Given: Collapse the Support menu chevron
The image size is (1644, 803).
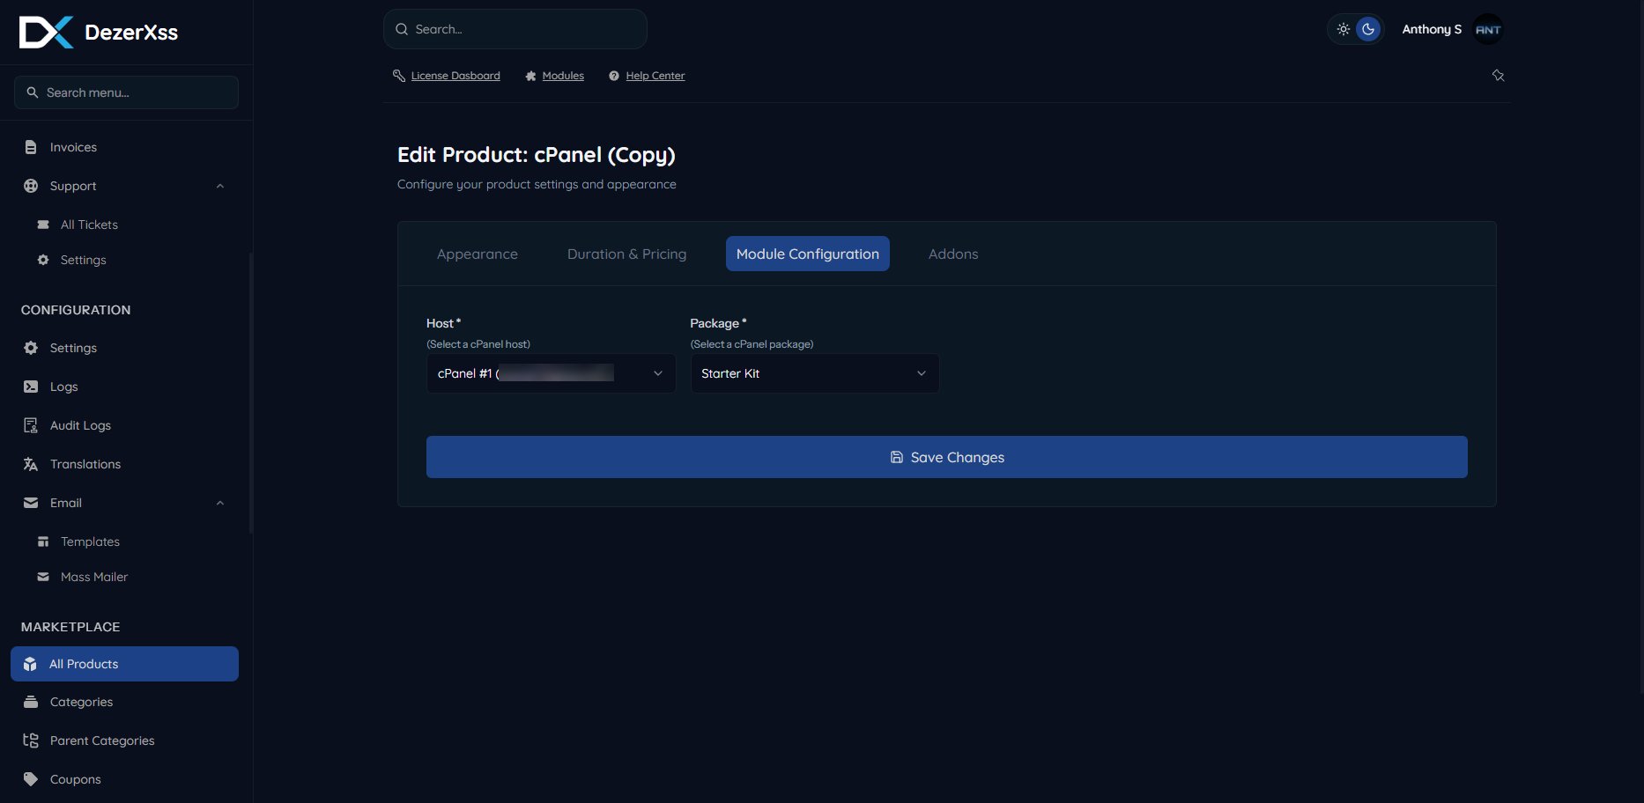Looking at the screenshot, I should (220, 186).
